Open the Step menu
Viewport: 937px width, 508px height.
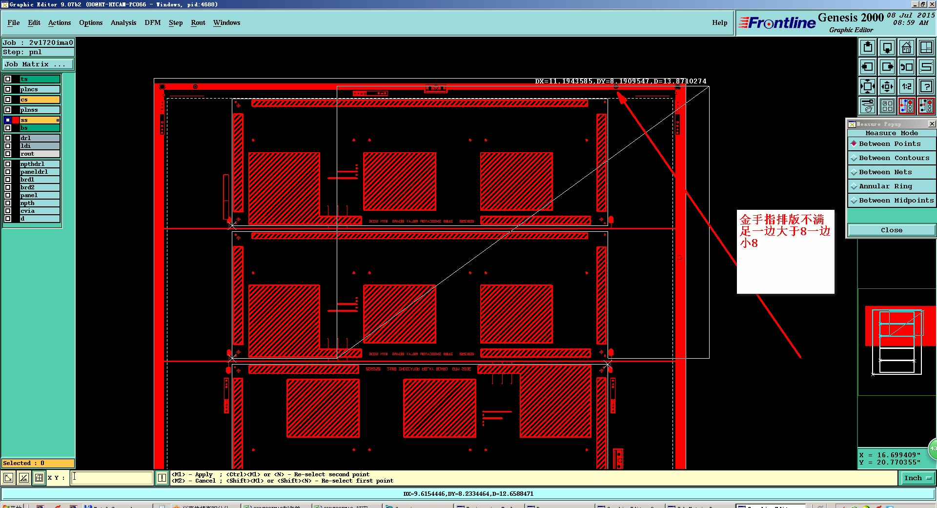(176, 23)
